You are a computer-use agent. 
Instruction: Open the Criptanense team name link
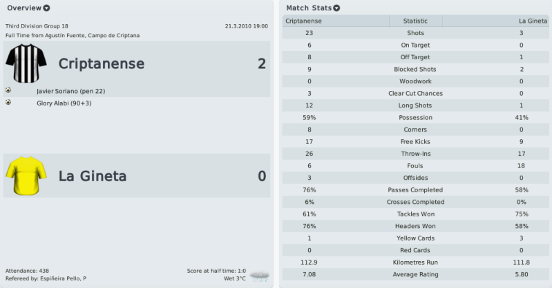[x=102, y=63]
